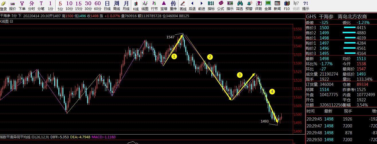The image size is (377, 144).
Task: Expand MACD 指数平滑异同平均线 box toggle
Action: (33, 137)
